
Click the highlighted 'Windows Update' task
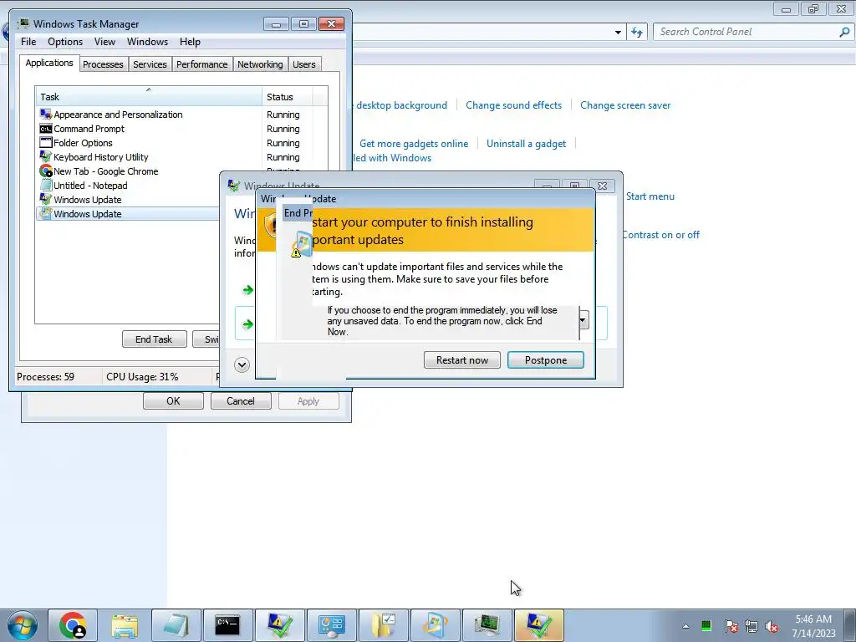(x=128, y=214)
